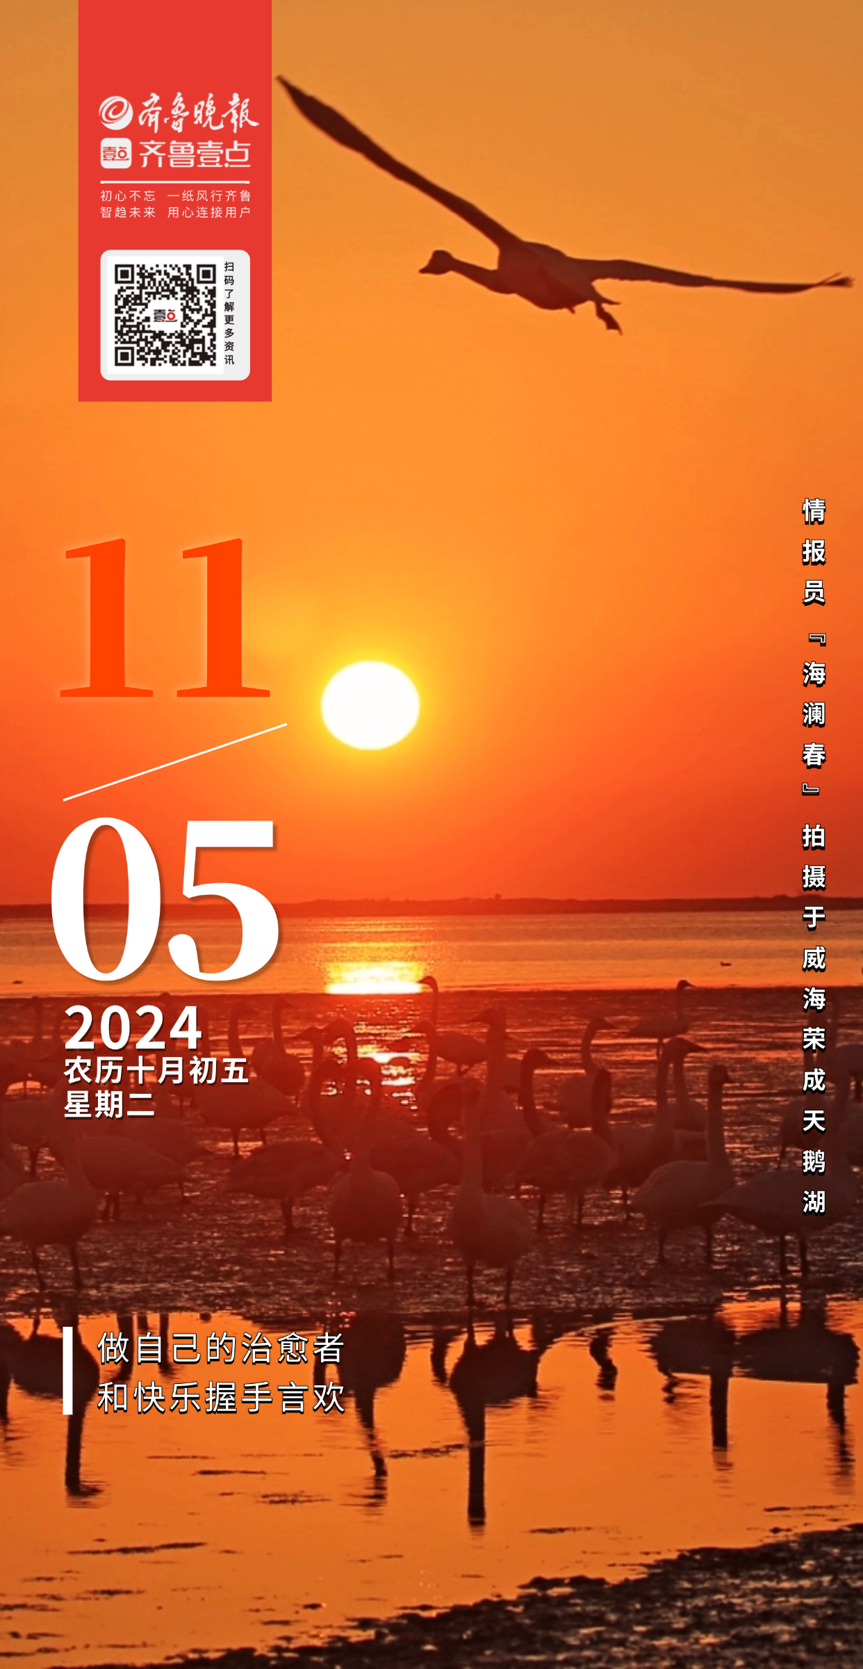The width and height of the screenshot is (863, 1669).
Task: Click the vertical photo credit 情报员『海澜春』
Action: [814, 647]
